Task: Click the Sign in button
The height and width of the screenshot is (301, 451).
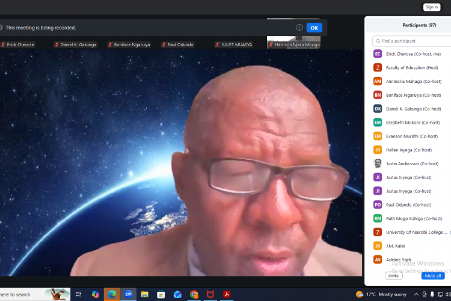Action: point(431,7)
